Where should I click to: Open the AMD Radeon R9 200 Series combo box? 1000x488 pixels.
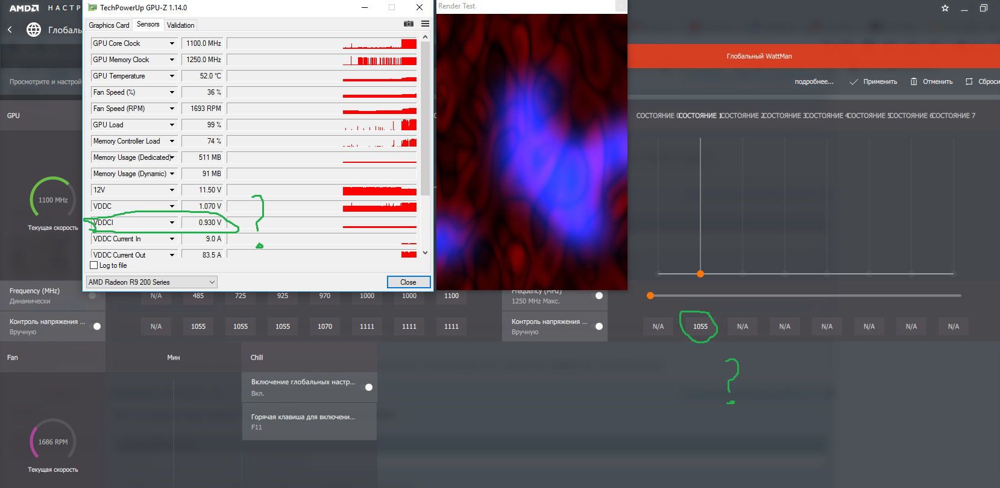[x=152, y=282]
